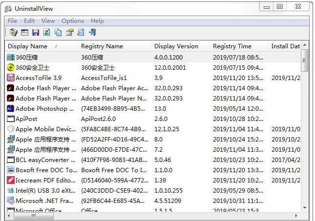Viewport: 315px width, 221px height.
Task: Open the Help menu
Action: coord(98,21)
